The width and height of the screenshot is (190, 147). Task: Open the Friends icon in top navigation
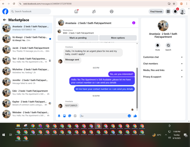pos(94,11)
